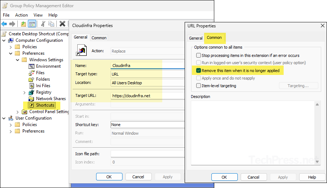
Task: Click the blue Back arrow toolbar icon
Action: (4, 24)
